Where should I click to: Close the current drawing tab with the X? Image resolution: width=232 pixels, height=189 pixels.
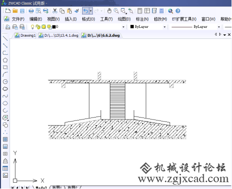pyautogui.click(x=229, y=35)
